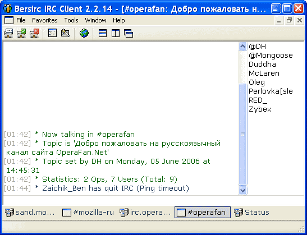
Task: Close the Bersirc main window
Action: coord(299,9)
